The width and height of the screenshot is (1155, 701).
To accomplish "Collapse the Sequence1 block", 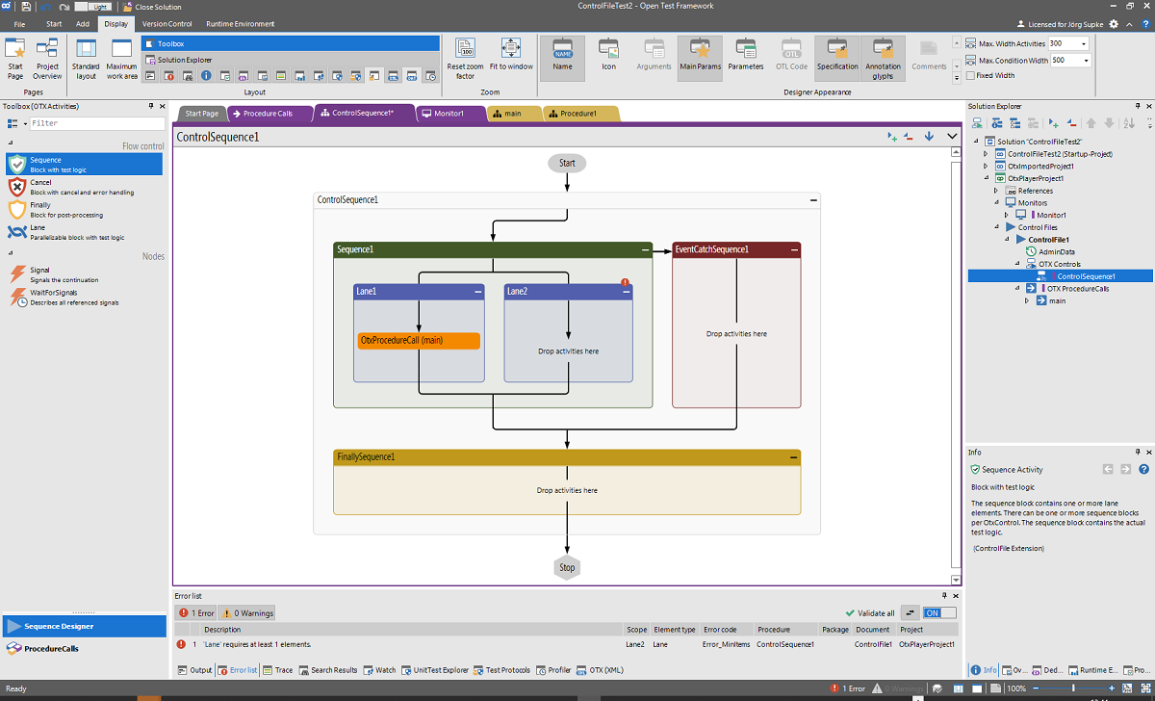I will 645,249.
